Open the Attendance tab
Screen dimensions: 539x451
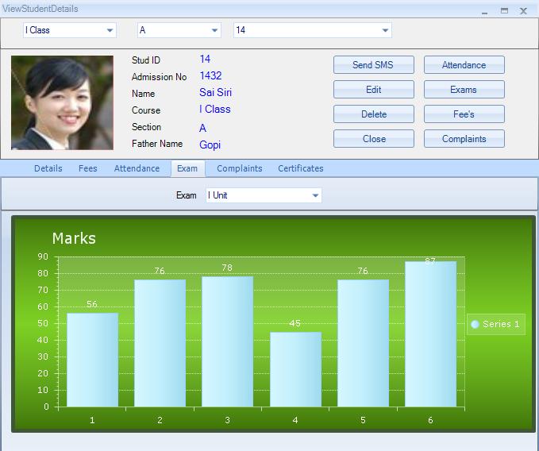pos(137,168)
